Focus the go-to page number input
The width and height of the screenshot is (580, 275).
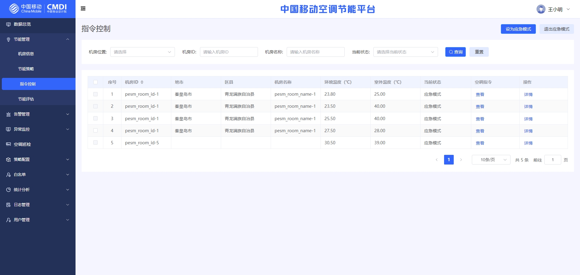[x=553, y=160]
